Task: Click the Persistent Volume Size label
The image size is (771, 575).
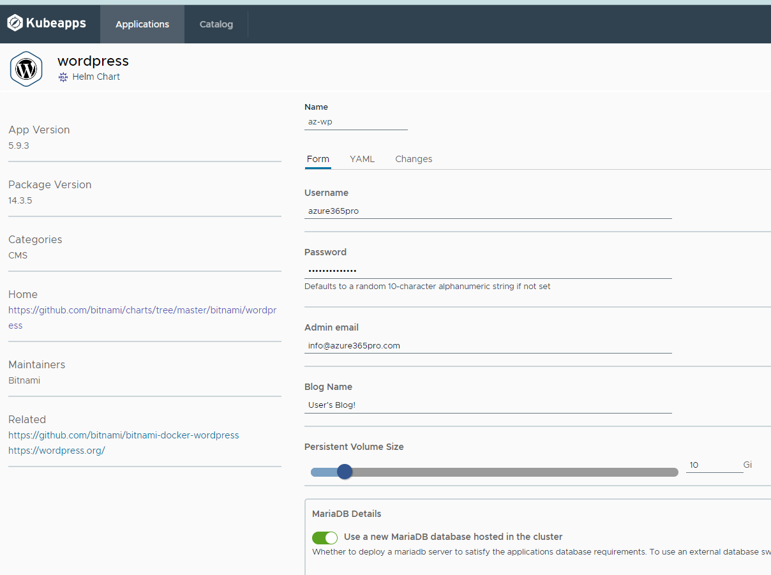Action: click(354, 447)
